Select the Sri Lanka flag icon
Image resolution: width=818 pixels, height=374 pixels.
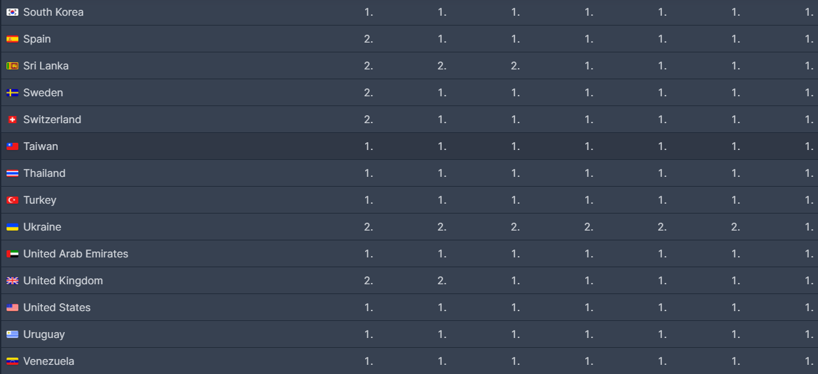coord(12,66)
